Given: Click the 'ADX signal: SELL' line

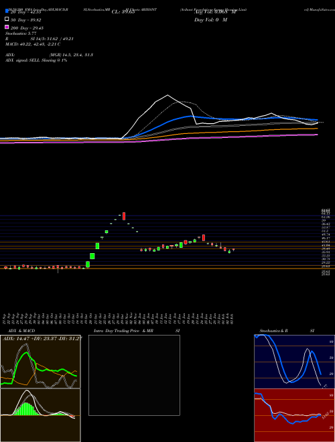Looking at the screenshot, I should point(36,60).
